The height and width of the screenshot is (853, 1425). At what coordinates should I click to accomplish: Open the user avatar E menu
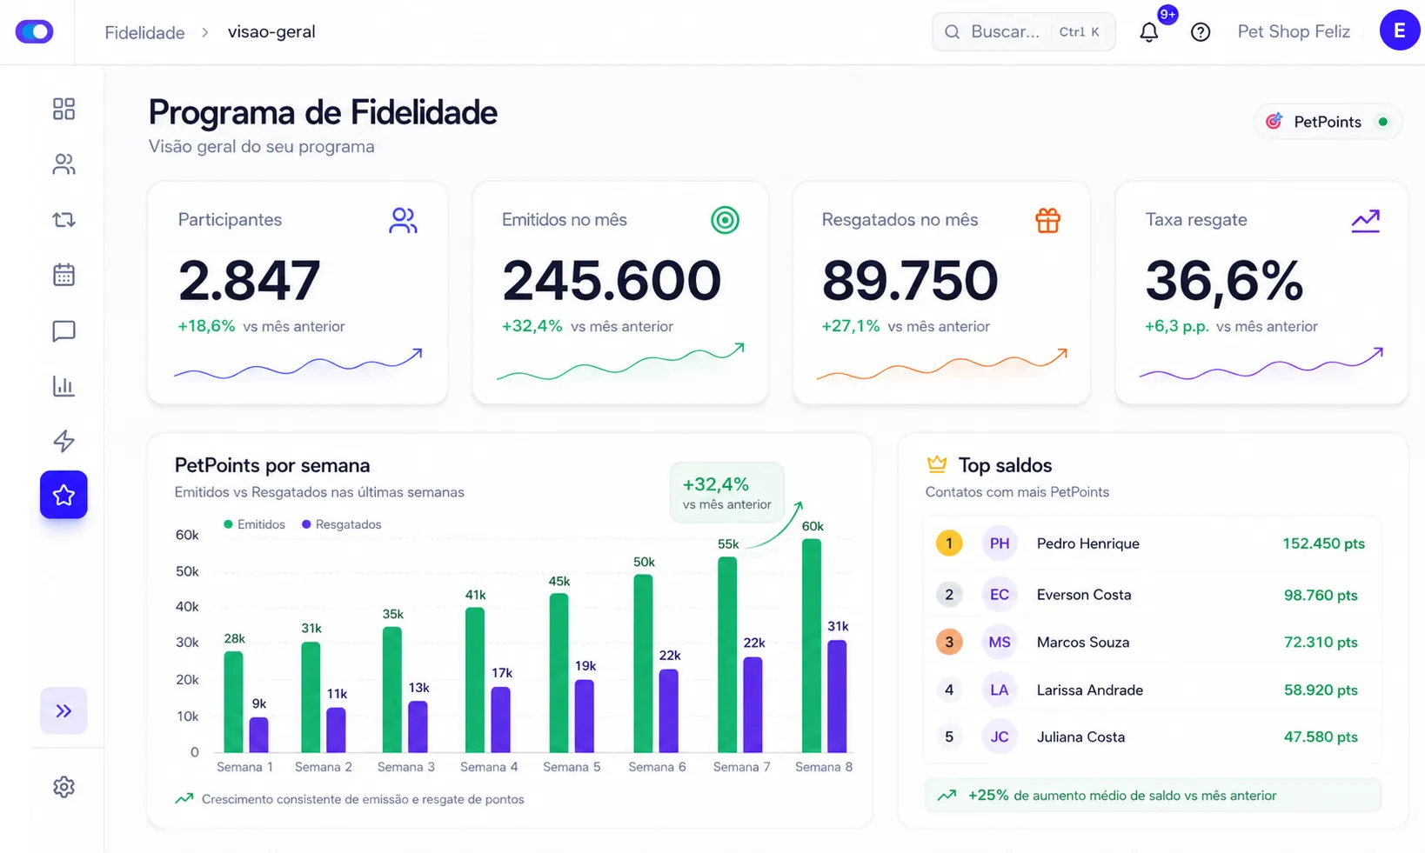click(x=1400, y=30)
